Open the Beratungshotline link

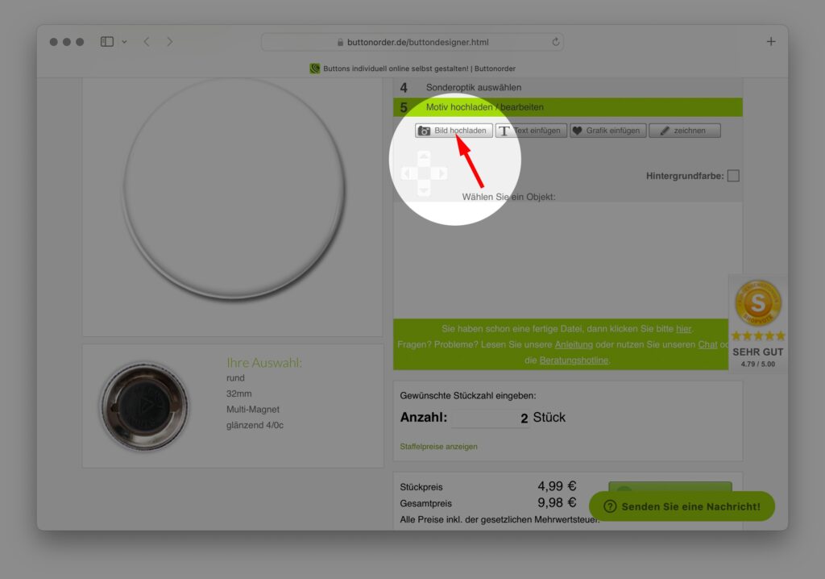(574, 360)
